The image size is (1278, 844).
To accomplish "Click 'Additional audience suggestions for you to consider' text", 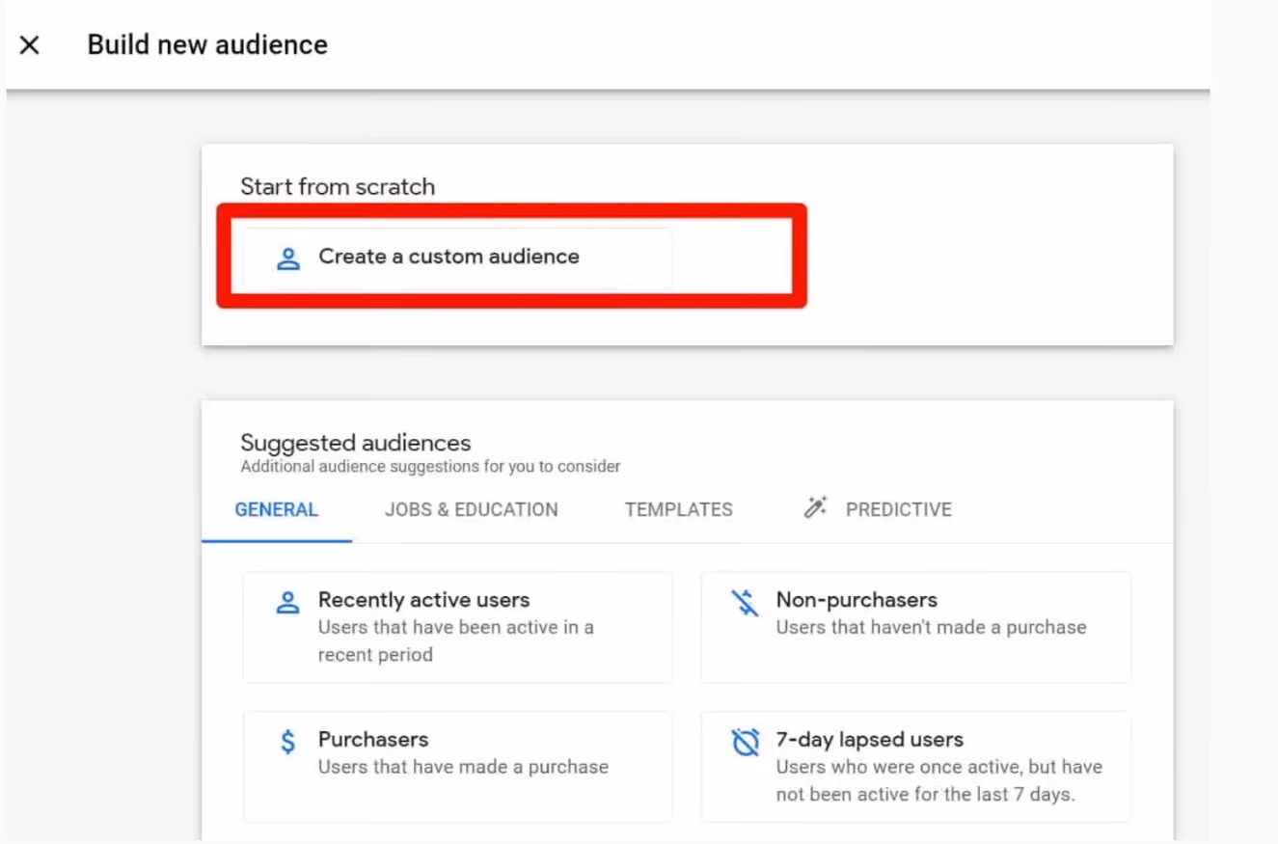I will tap(430, 467).
